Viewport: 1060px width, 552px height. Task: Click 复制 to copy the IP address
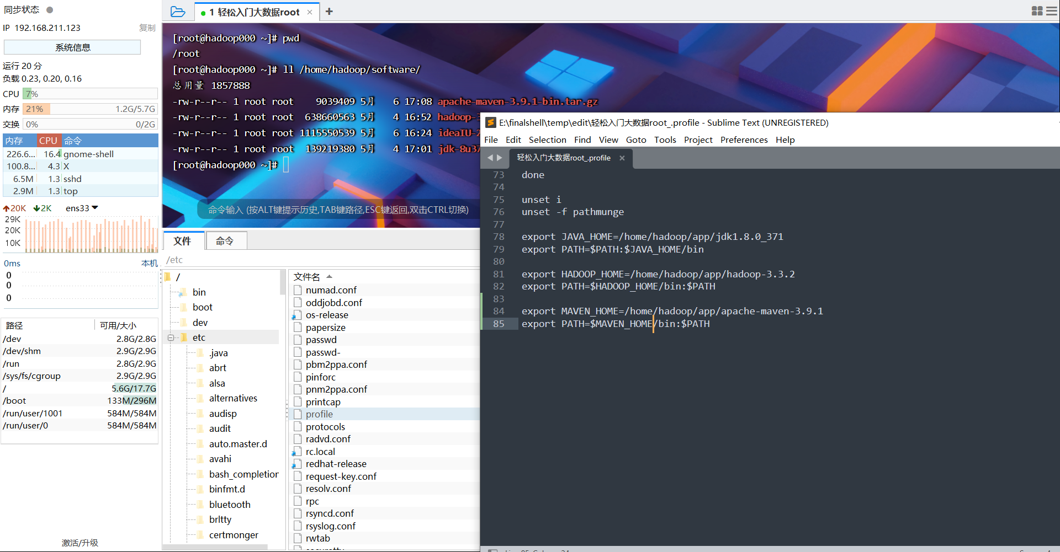click(147, 28)
